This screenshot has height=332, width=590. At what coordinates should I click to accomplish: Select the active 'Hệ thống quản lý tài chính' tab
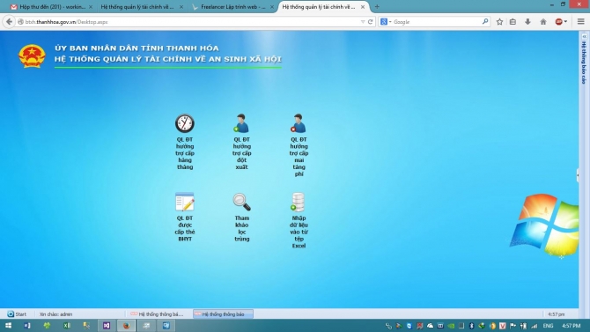pyautogui.click(x=323, y=7)
